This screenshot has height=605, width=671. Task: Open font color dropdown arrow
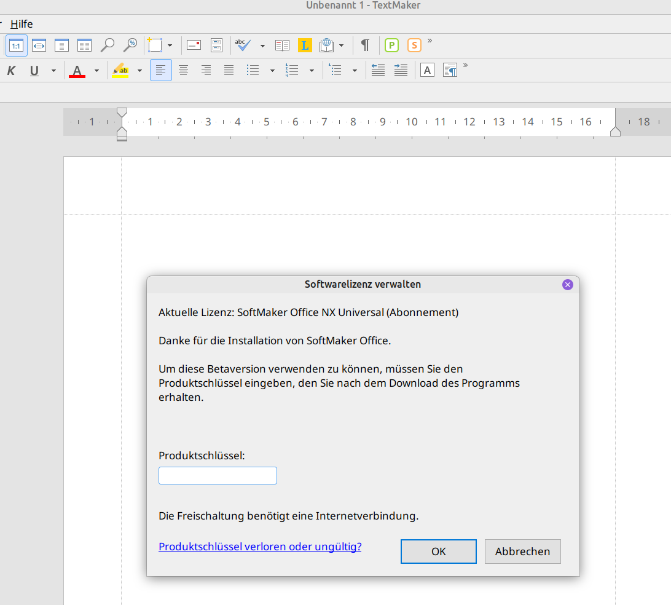pos(96,71)
